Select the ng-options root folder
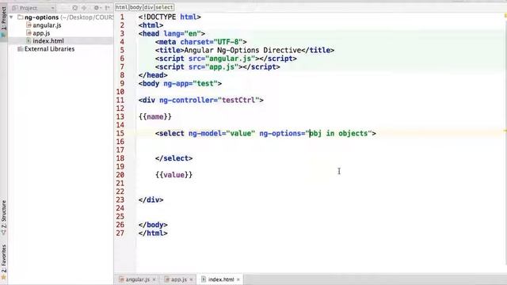This screenshot has height=285, width=507. tap(41, 17)
